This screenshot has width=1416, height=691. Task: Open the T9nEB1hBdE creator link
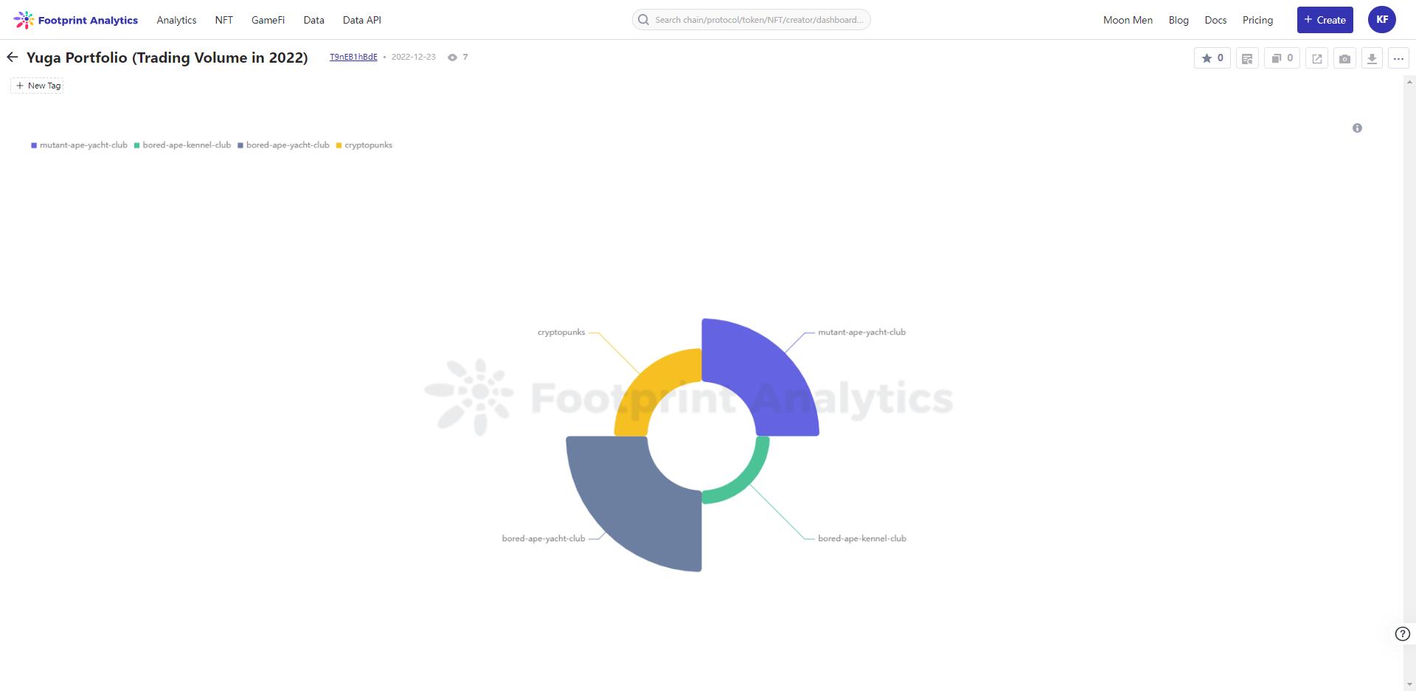pyautogui.click(x=353, y=57)
